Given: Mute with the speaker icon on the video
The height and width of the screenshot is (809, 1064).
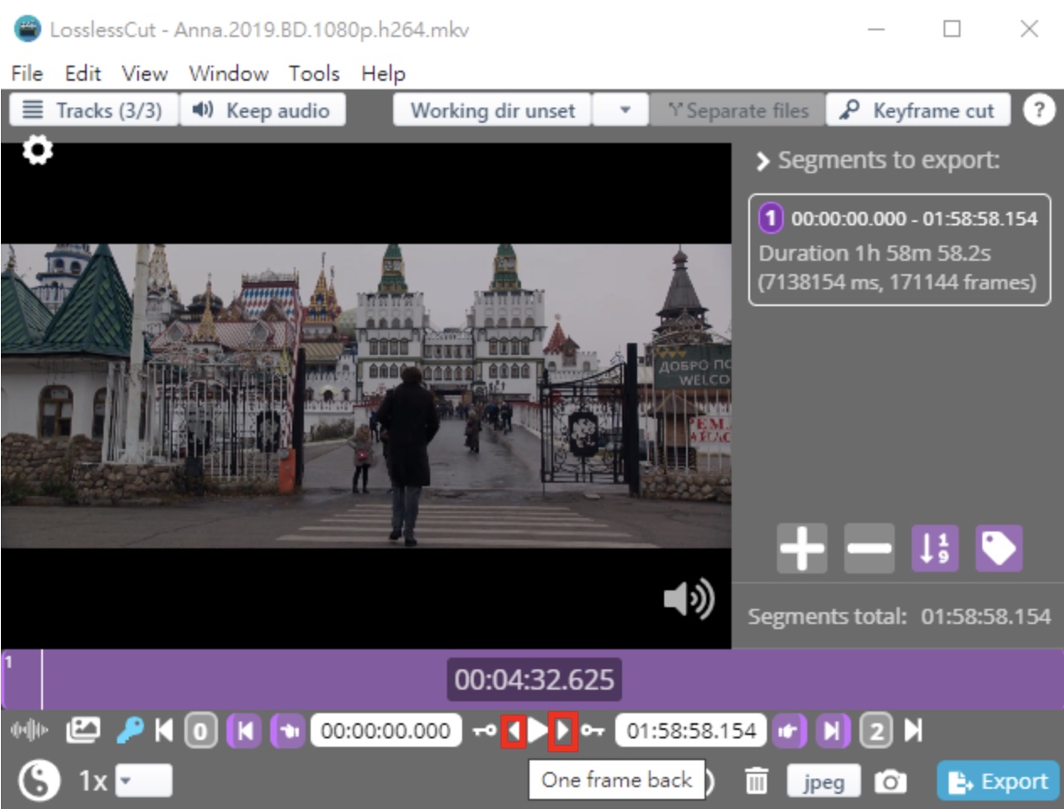Looking at the screenshot, I should click(x=689, y=599).
